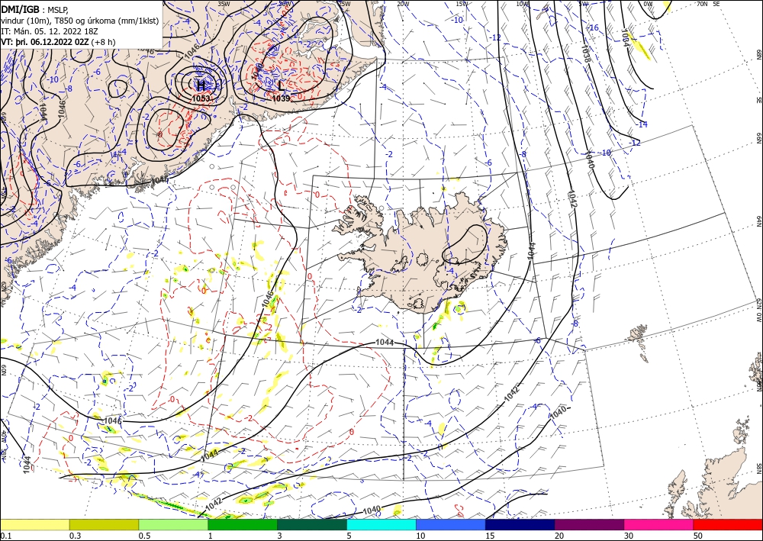Screen dimensions: 763x541
Task: Click the light green 0.5 legend swatch
Action: 173,524
